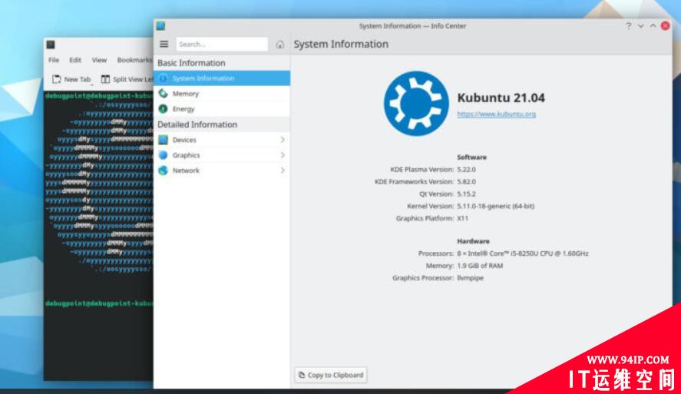Screen dimensions: 681x394
Task: Open the Network entry
Action: coord(222,171)
